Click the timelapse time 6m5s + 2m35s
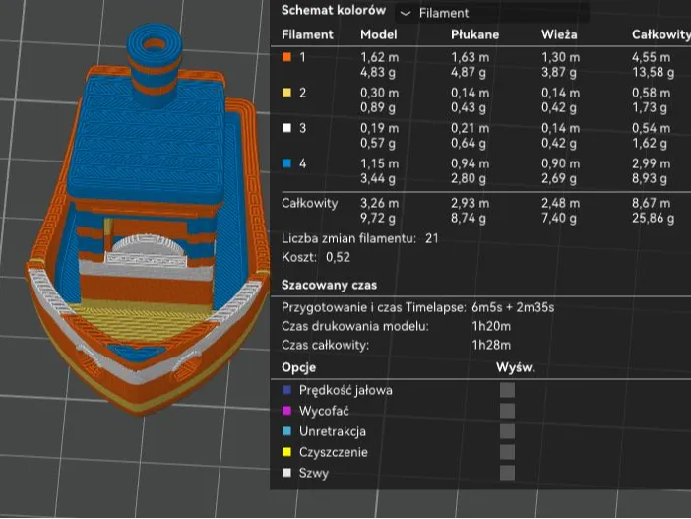Image resolution: width=691 pixels, height=519 pixels. pos(513,307)
